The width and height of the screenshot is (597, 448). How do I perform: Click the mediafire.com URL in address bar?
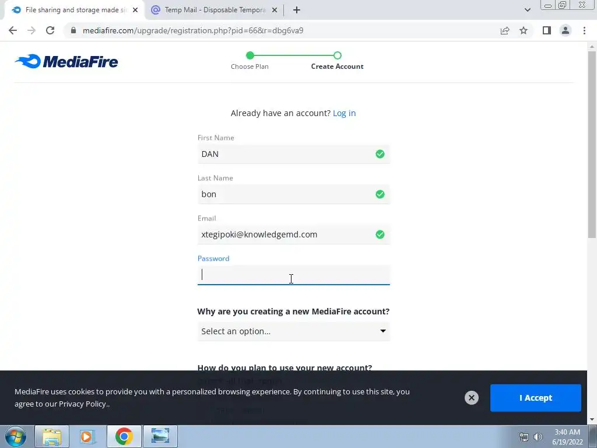(193, 30)
